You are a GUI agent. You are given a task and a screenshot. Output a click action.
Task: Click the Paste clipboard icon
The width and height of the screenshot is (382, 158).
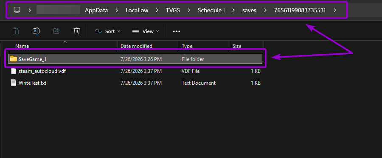click(x=16, y=31)
